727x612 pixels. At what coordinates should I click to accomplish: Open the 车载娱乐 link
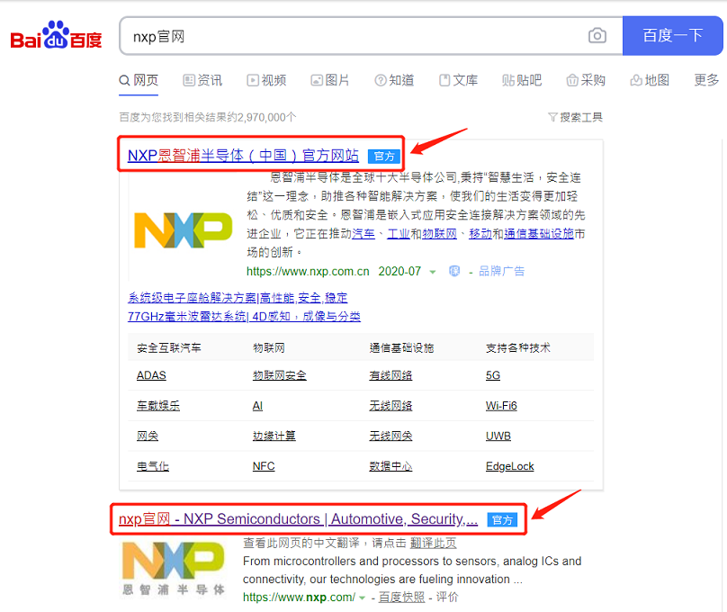[158, 406]
